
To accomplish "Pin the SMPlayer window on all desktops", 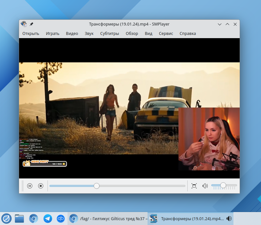I will (x=31, y=24).
